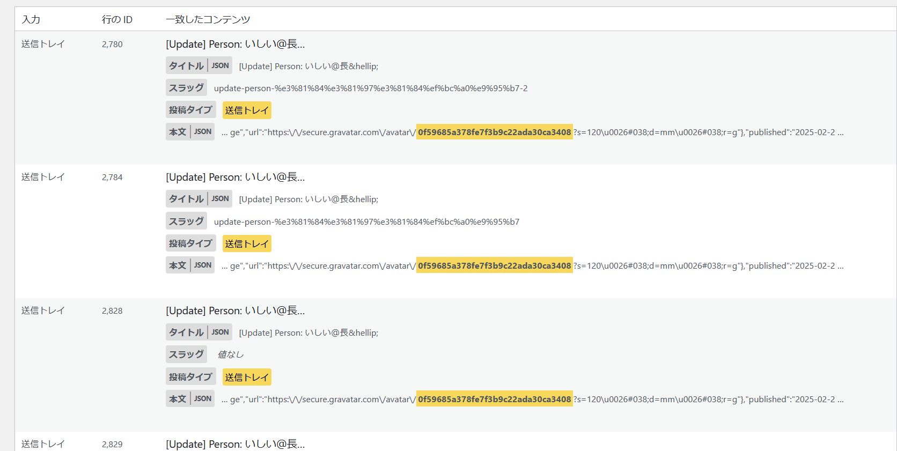Click the JSON badge beside タイトル in row 2,828

pos(220,332)
